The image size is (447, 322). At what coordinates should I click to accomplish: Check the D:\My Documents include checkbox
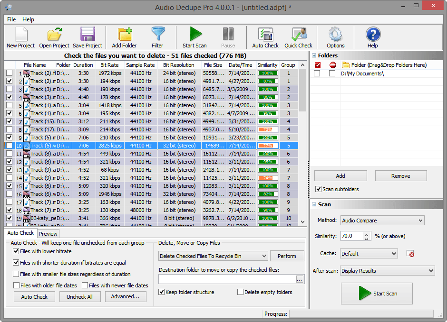coord(317,74)
